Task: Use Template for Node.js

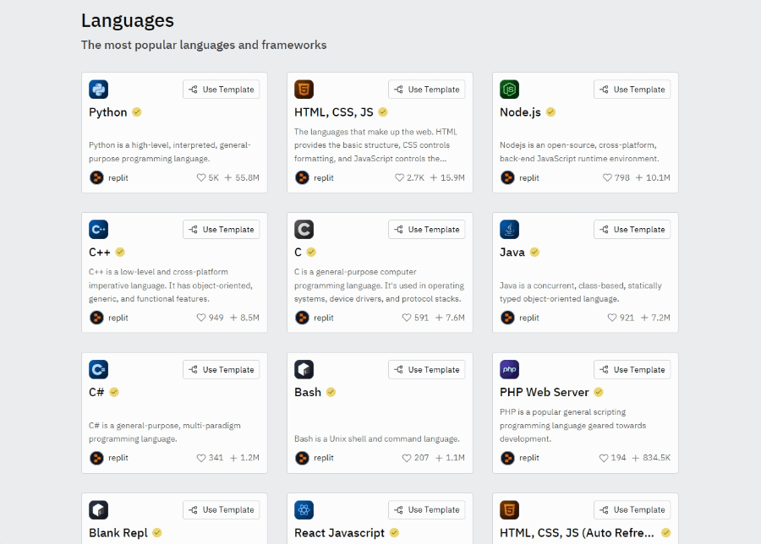Action: [632, 90]
